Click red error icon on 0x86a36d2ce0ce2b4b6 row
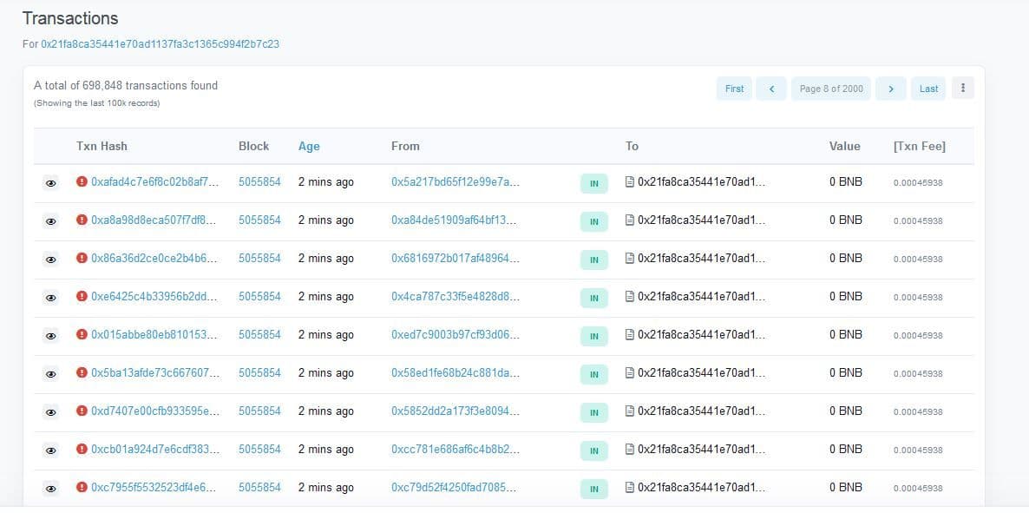The image size is (1029, 513). [82, 258]
